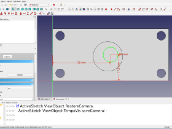Image resolution: width=172 pixels, height=129 pixels.
Task: Open the Sketcher workbench dropdown
Action: coord(40,5)
